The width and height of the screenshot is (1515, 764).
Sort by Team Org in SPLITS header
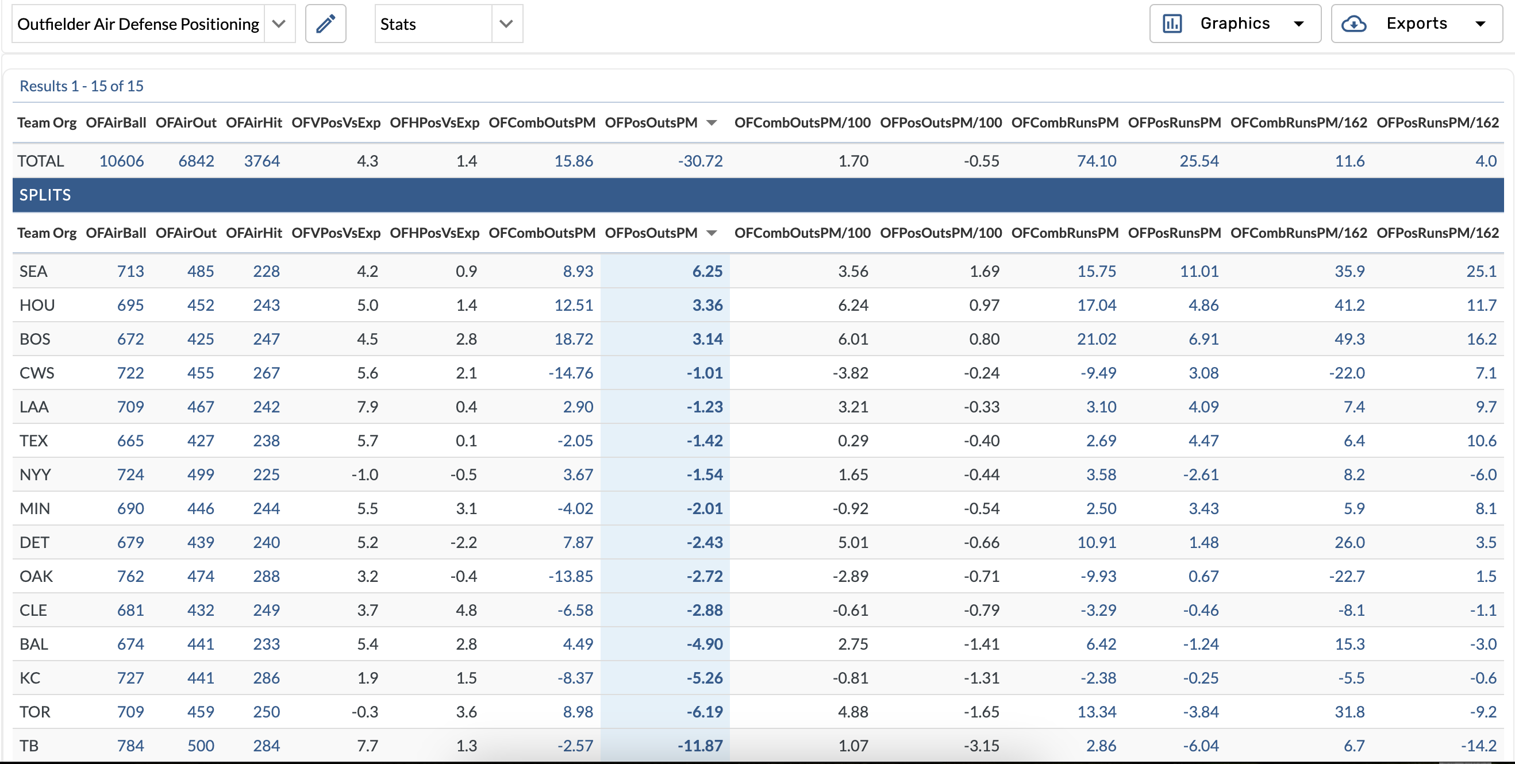coord(47,233)
